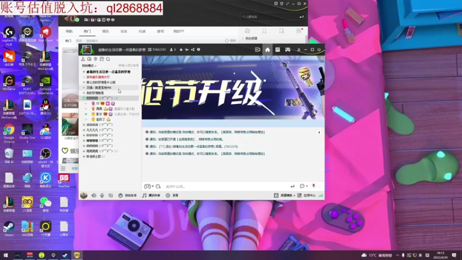
Task: Open the 腾讯QQ desktop shortcut
Action: [46, 107]
